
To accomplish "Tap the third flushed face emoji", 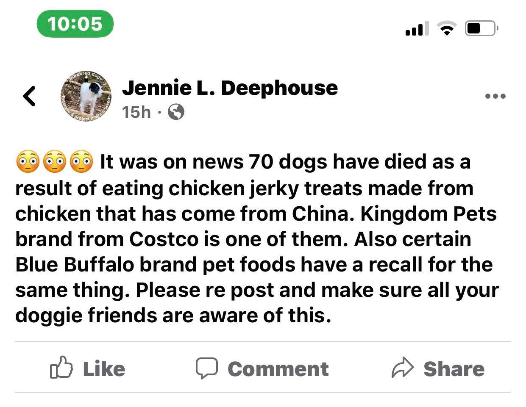I will click(x=81, y=162).
